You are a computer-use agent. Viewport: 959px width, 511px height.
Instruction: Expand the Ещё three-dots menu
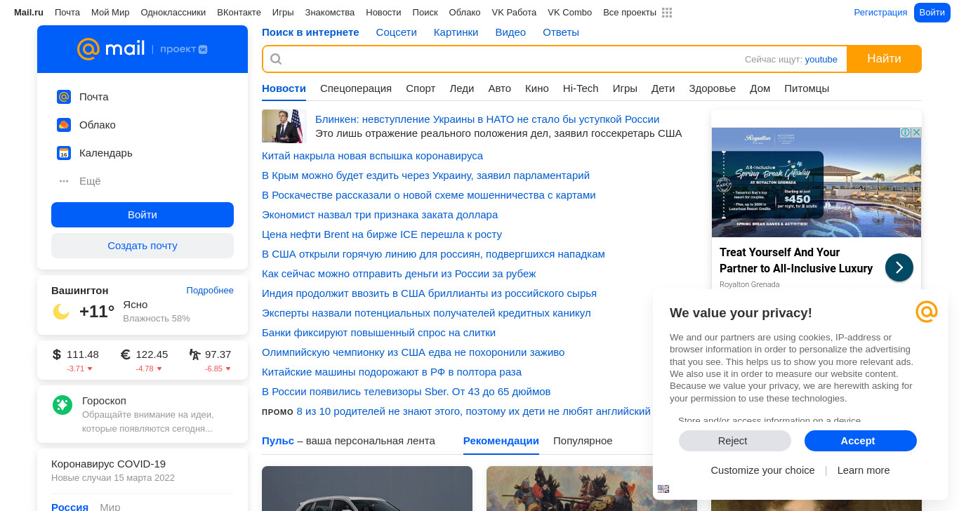click(64, 181)
